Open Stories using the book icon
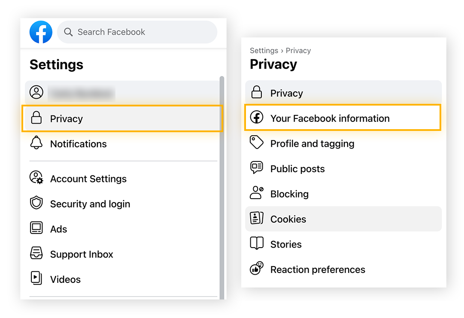This screenshot has width=464, height=318. point(257,244)
